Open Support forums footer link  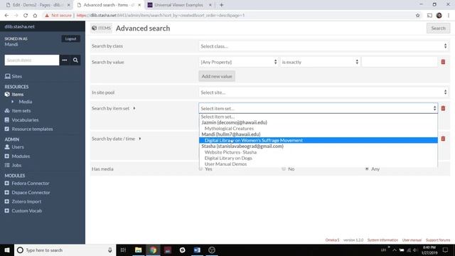click(438, 240)
